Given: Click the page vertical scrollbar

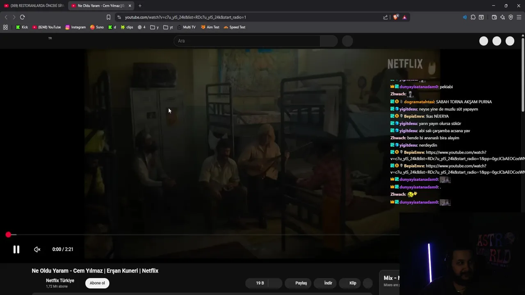Looking at the screenshot, I should 523,74.
